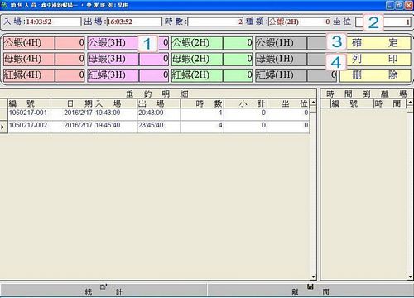Click the 紅蟳(4H) count field
Screen dimensions: 414x298
(x=70, y=75)
